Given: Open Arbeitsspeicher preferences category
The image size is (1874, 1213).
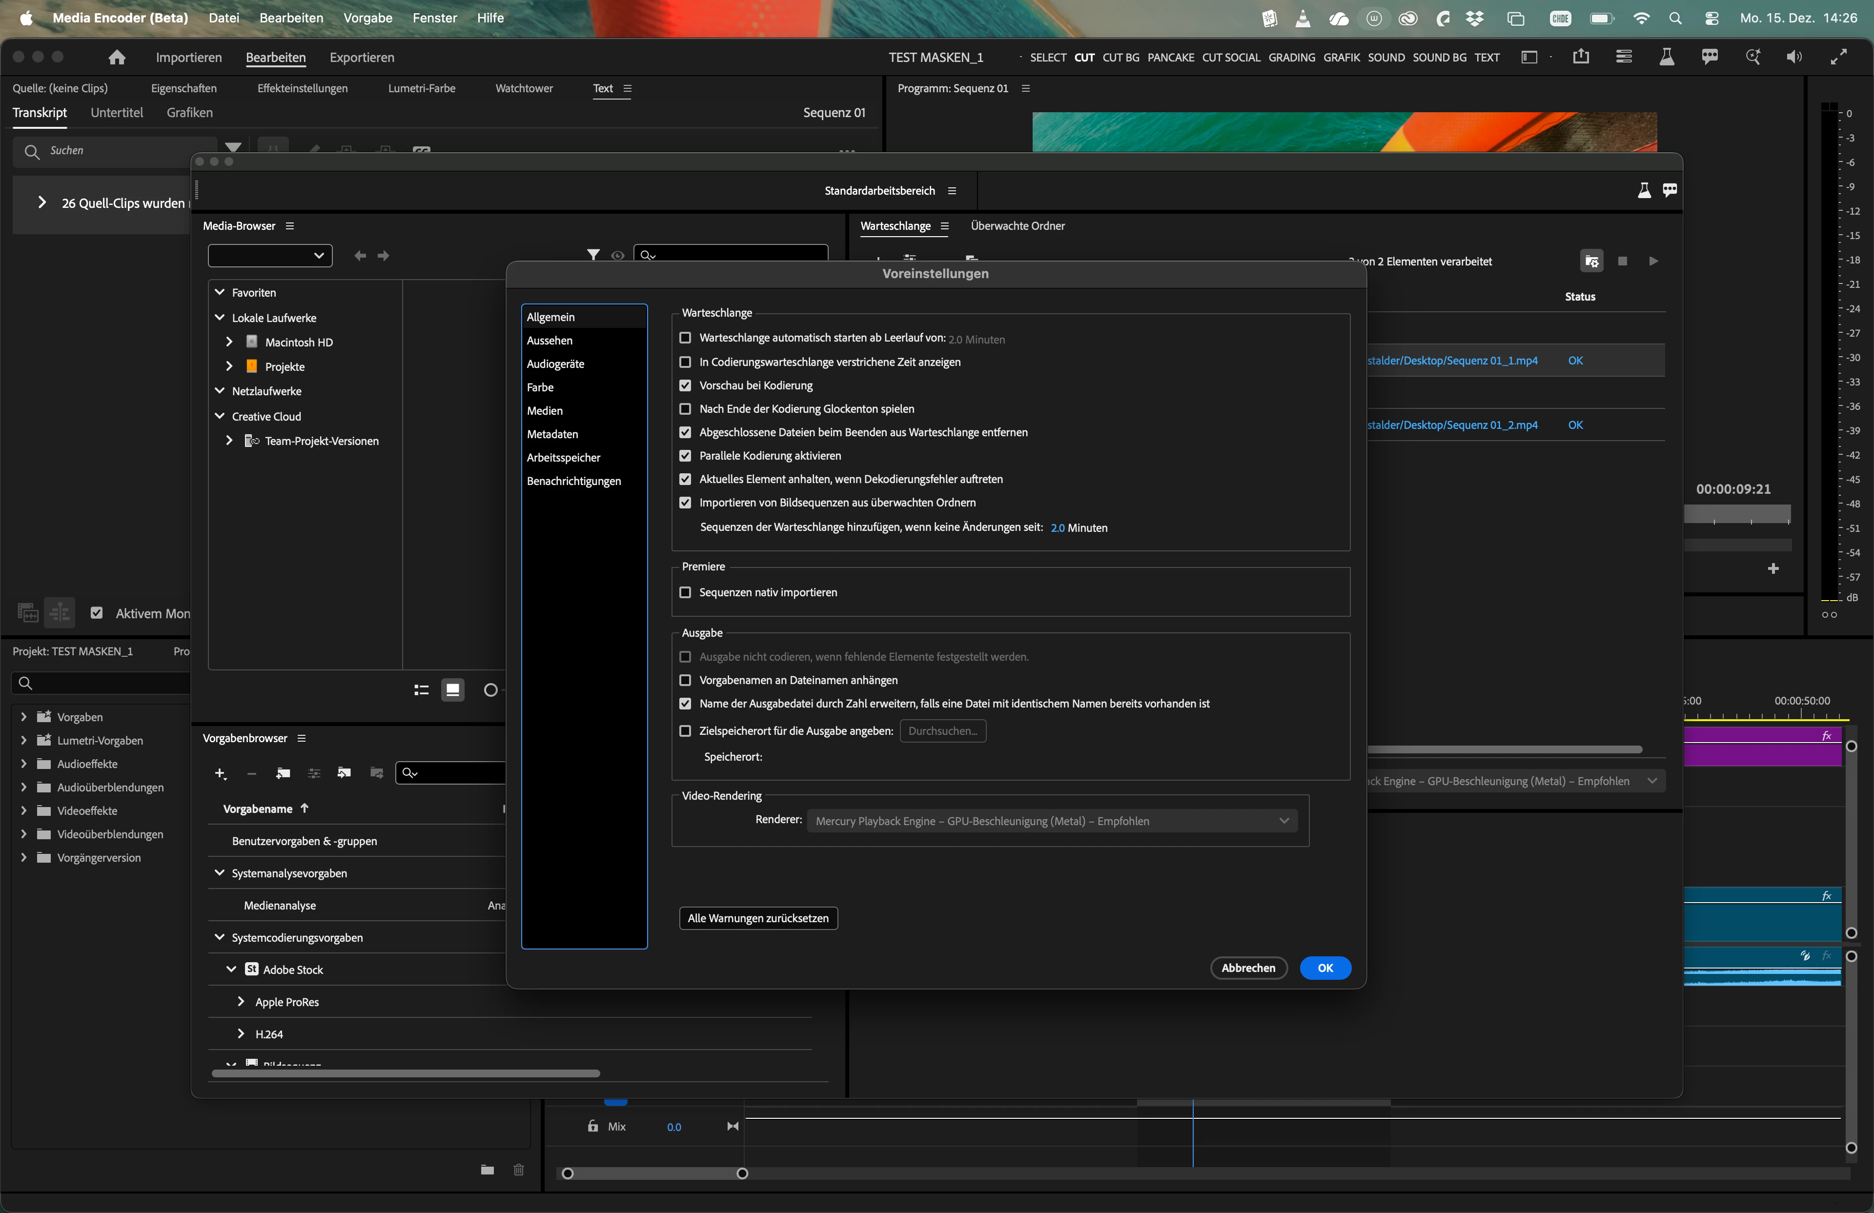Looking at the screenshot, I should [x=563, y=458].
